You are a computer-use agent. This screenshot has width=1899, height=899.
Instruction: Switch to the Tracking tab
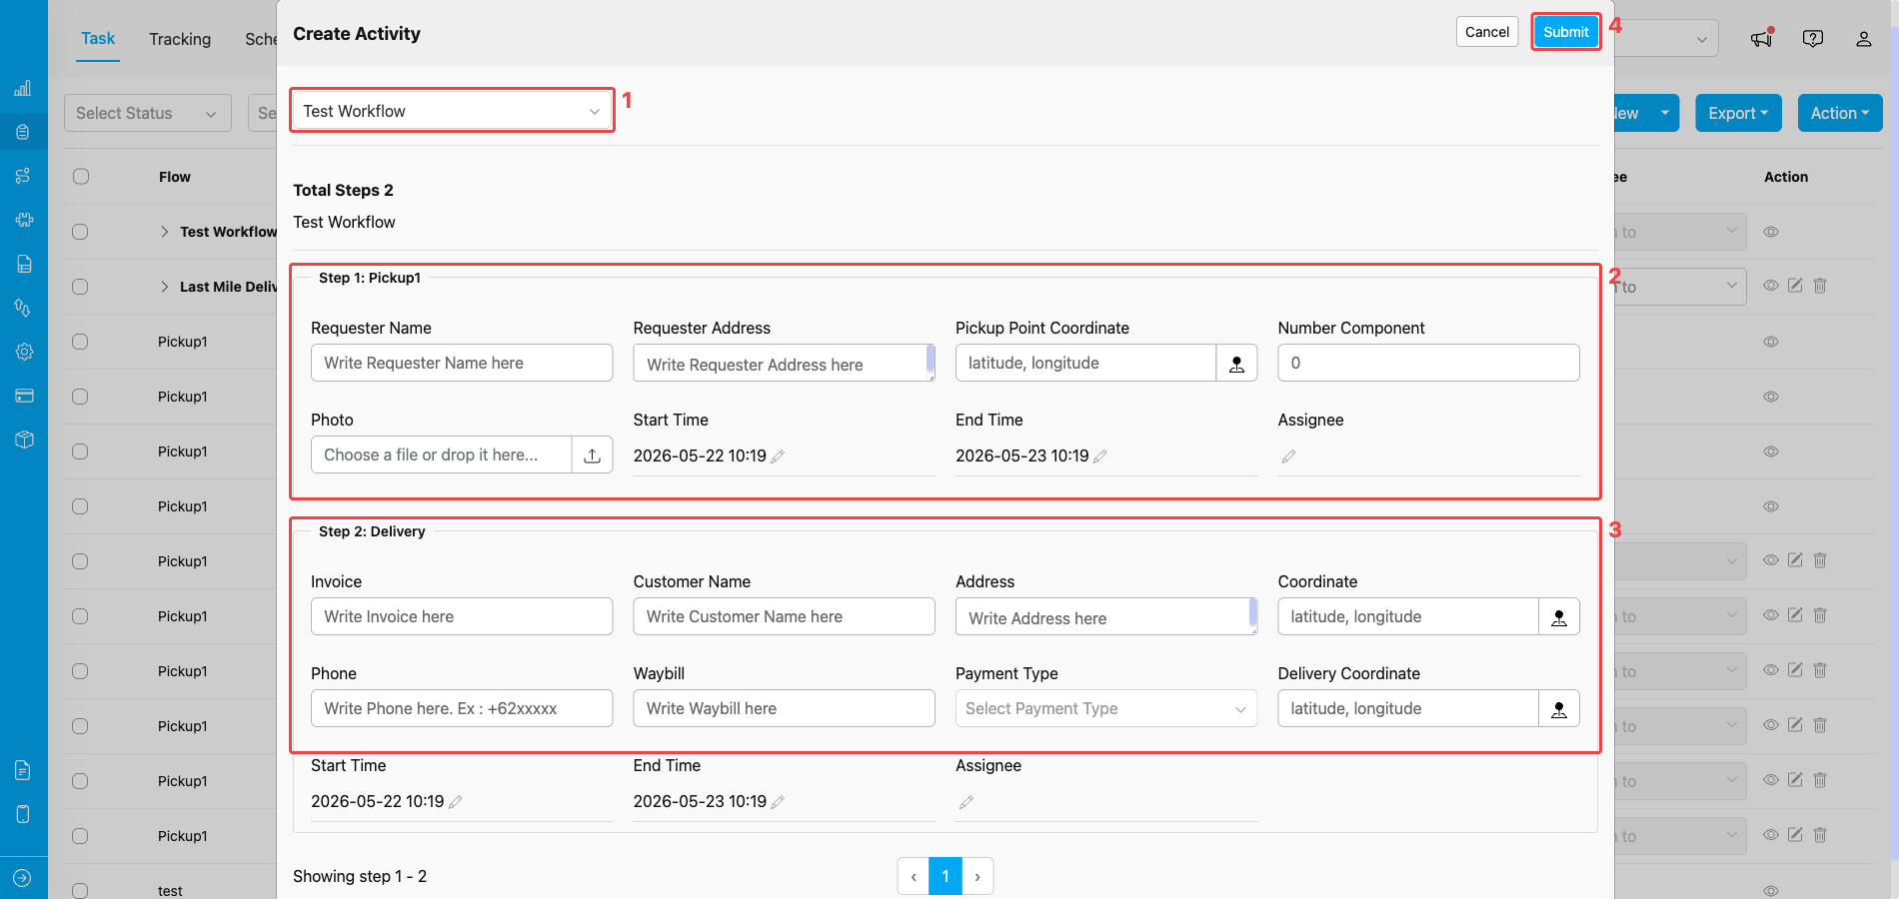(180, 39)
